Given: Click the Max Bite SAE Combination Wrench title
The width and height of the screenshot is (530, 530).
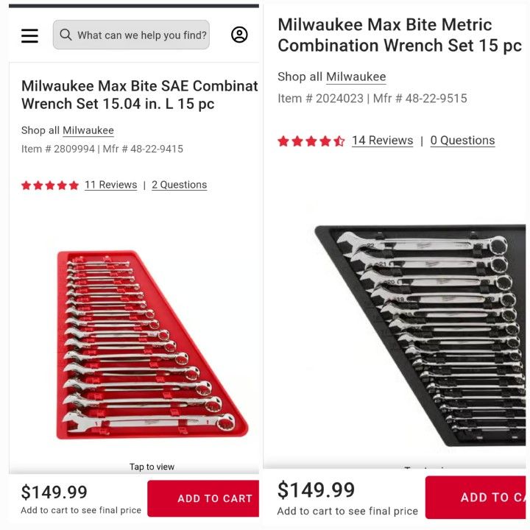Looking at the screenshot, I should click(x=140, y=95).
